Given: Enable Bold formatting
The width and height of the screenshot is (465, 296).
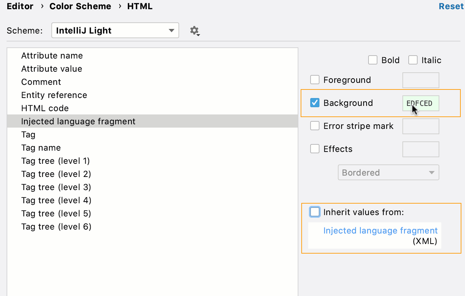Looking at the screenshot, I should point(372,60).
